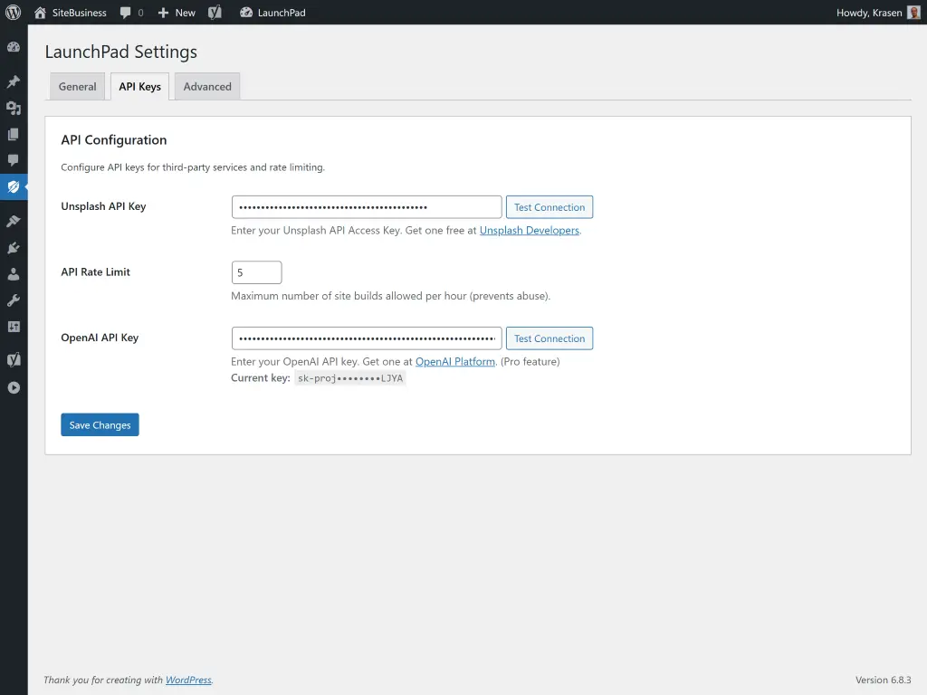Open the New menu in the admin bar

click(176, 13)
